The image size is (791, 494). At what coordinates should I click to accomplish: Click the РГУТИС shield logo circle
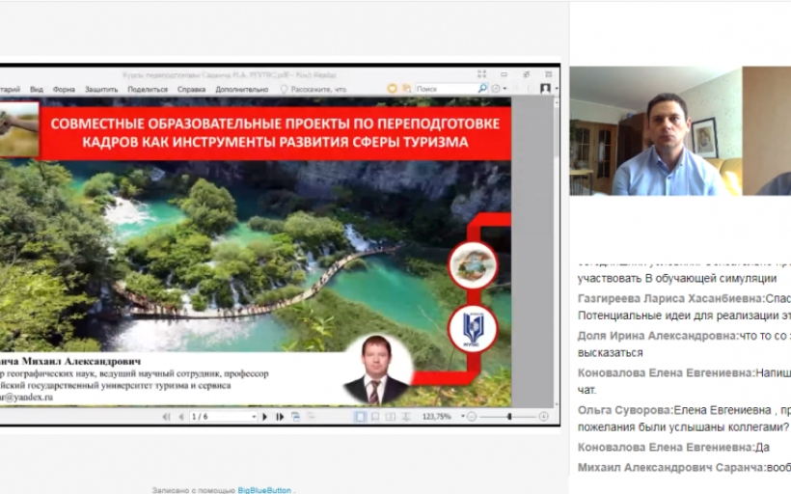click(x=473, y=329)
